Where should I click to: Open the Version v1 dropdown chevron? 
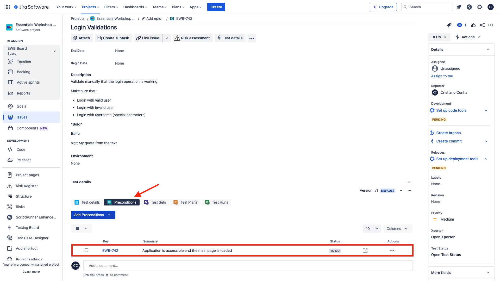tap(401, 190)
